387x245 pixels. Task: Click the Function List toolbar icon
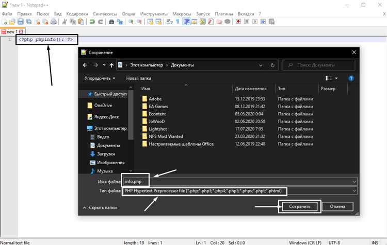[x=211, y=22]
